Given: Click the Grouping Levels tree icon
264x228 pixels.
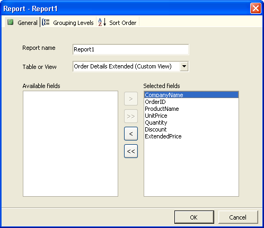Looking at the screenshot, I should click(46, 22).
